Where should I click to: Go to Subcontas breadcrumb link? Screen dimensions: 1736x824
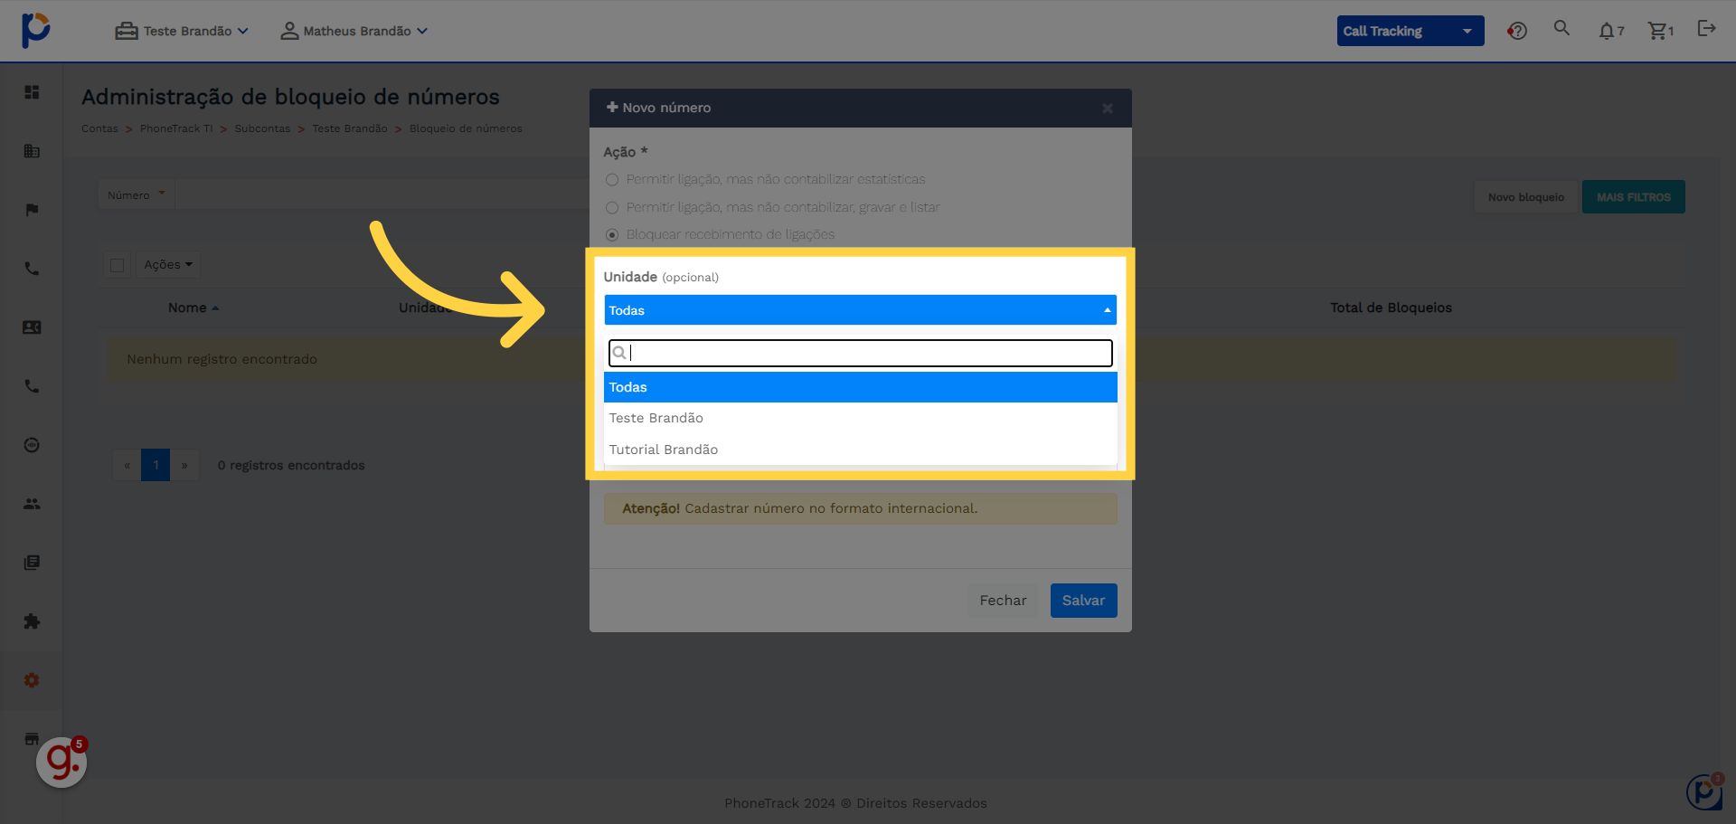click(262, 128)
